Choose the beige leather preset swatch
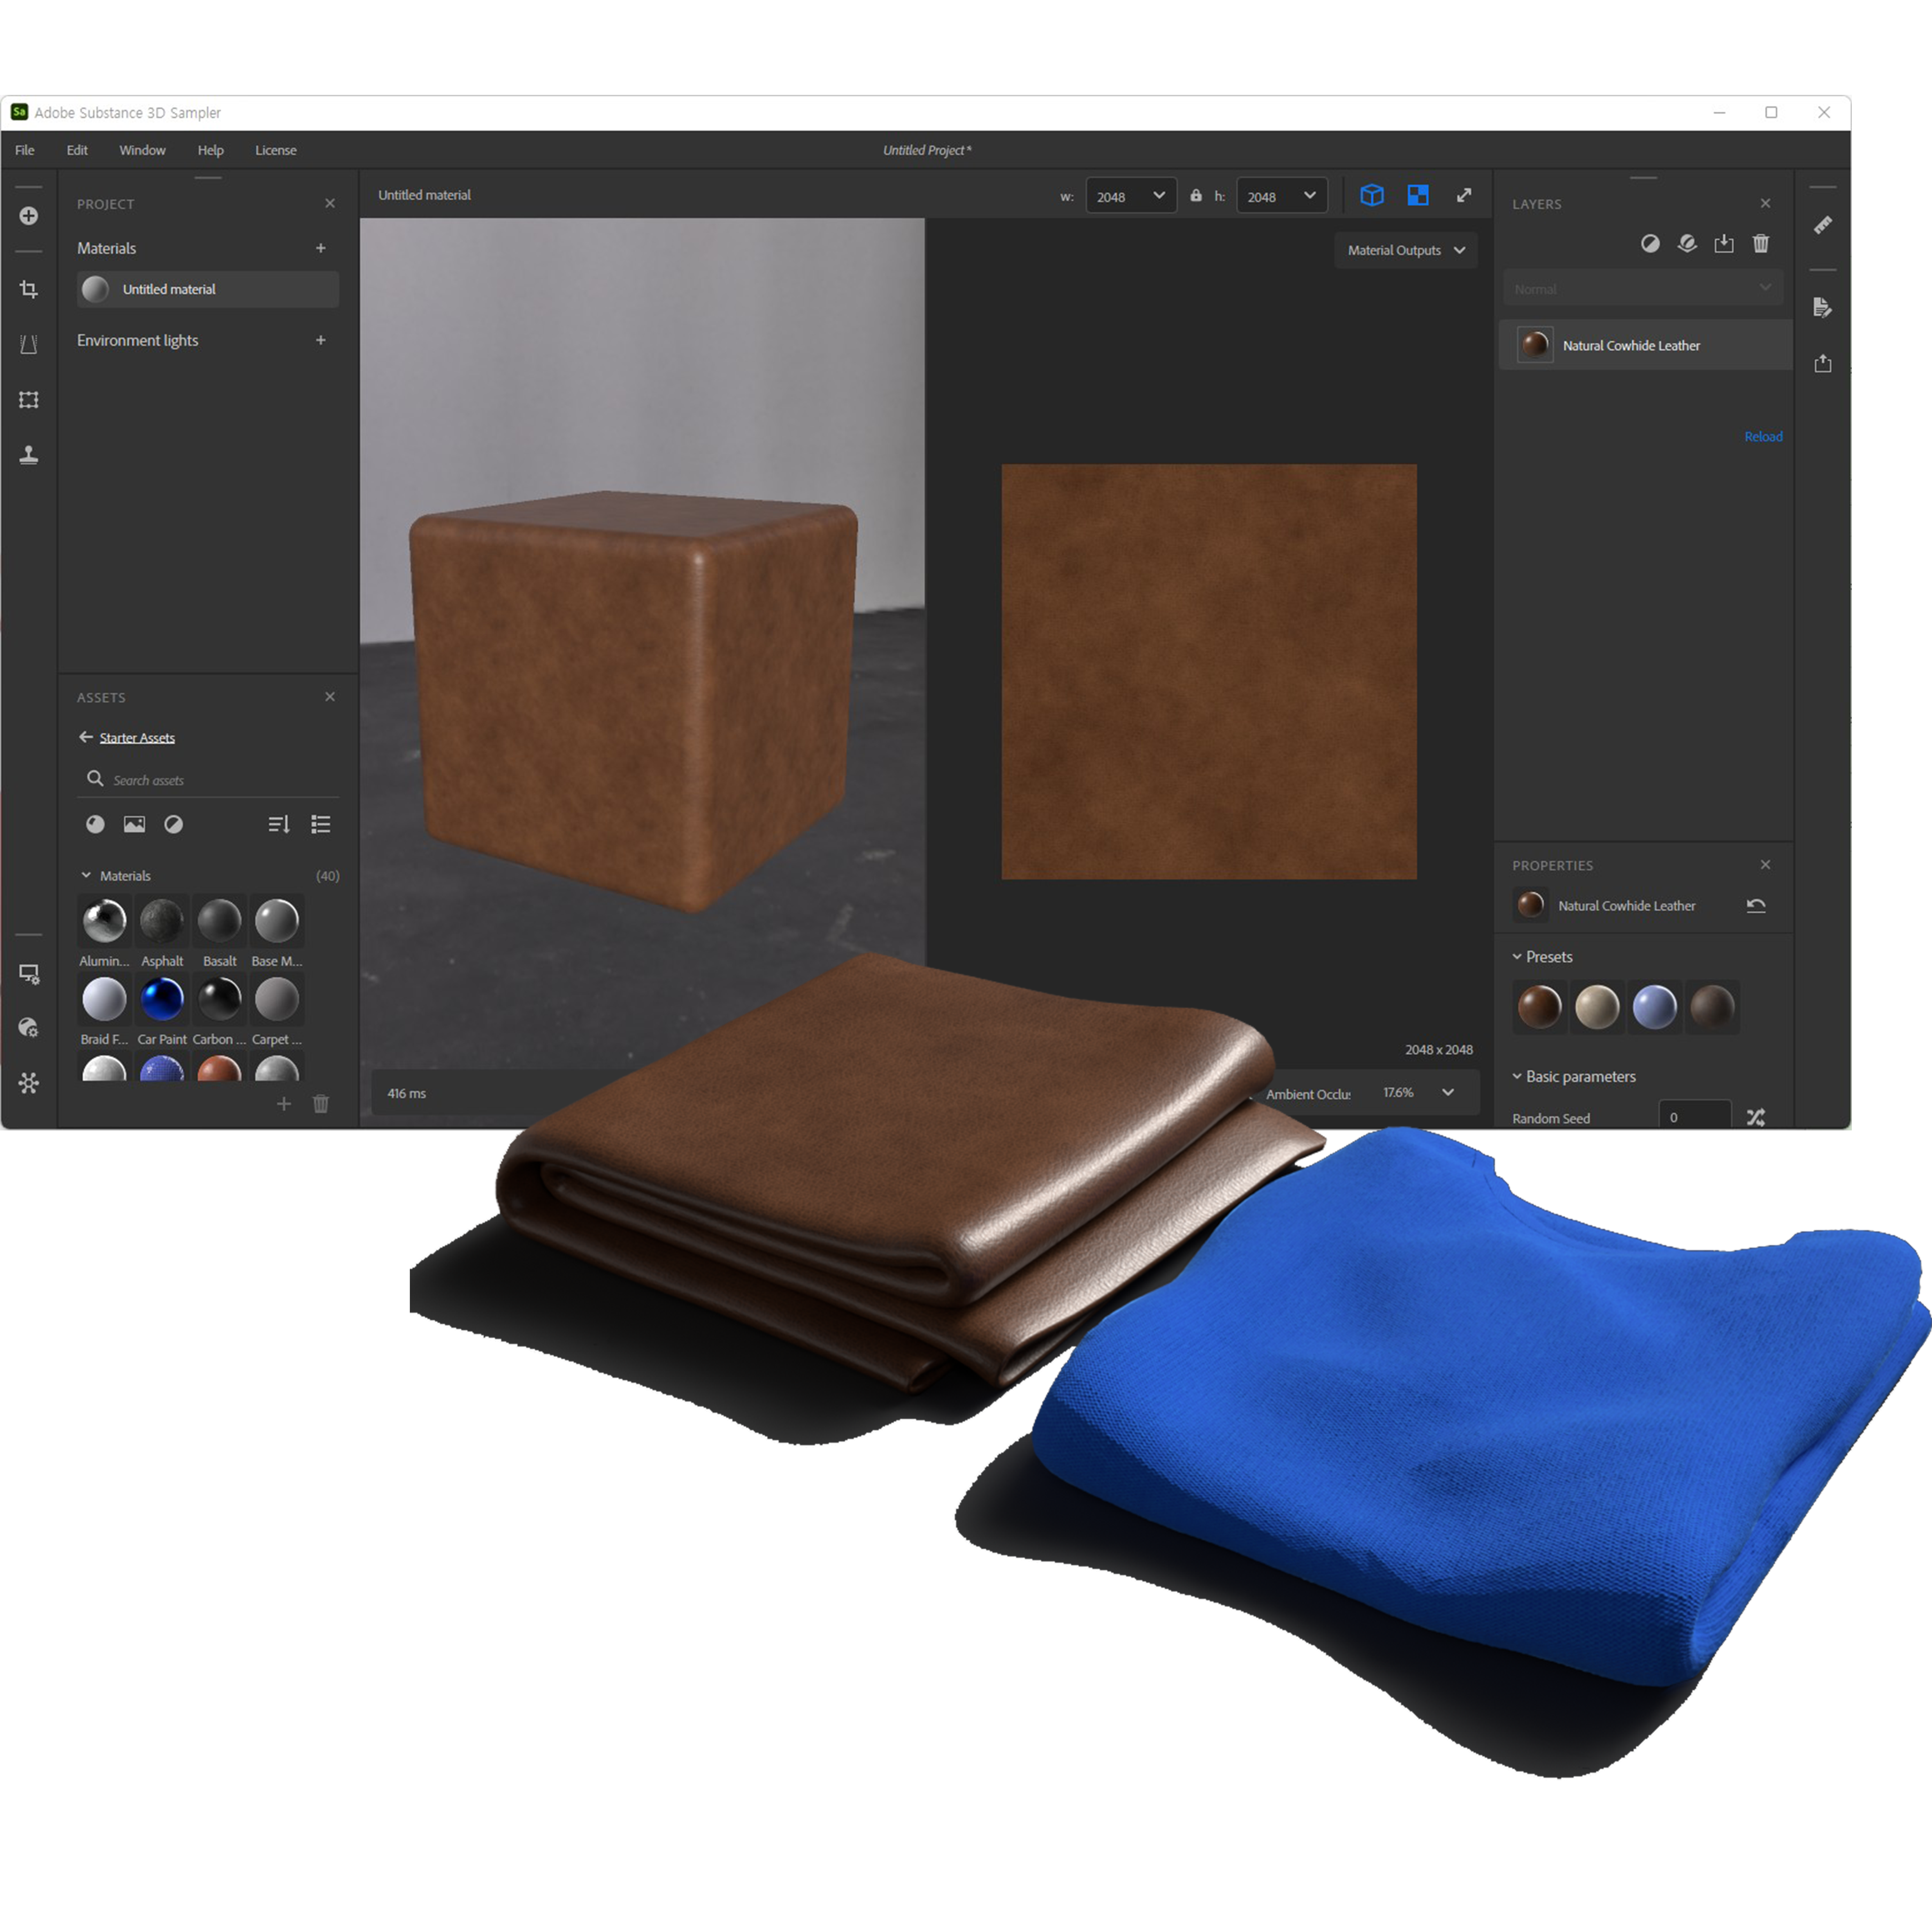 (x=1597, y=1007)
